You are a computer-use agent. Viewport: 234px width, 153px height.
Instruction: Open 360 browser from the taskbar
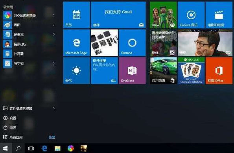tap(71, 148)
